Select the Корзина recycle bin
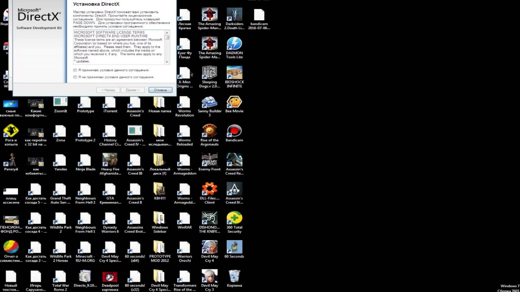The image size is (520, 292). (234, 279)
